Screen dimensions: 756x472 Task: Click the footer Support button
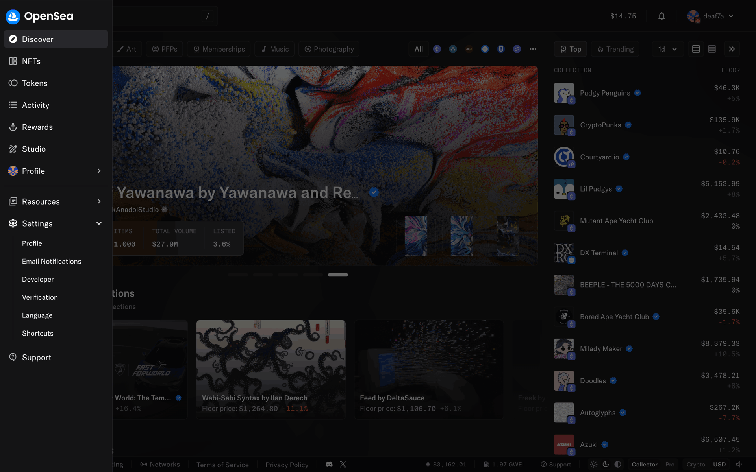coord(556,465)
